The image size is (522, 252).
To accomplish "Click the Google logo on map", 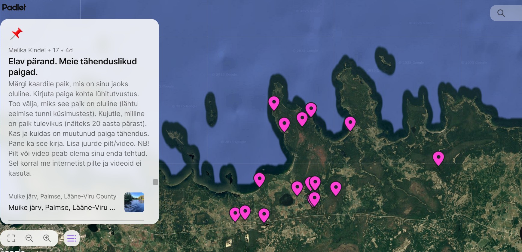I will (12, 250).
